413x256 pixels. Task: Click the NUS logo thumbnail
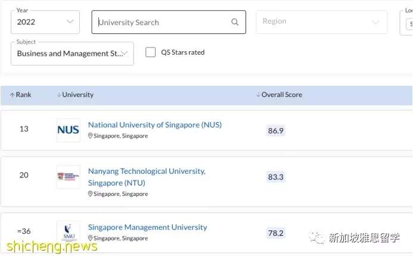pos(69,130)
